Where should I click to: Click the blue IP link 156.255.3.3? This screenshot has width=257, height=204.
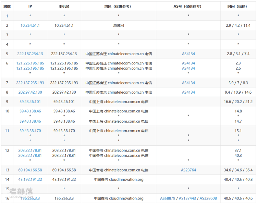click(30, 198)
